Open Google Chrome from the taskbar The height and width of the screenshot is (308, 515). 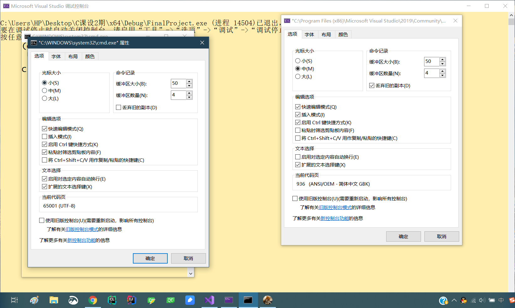93,300
